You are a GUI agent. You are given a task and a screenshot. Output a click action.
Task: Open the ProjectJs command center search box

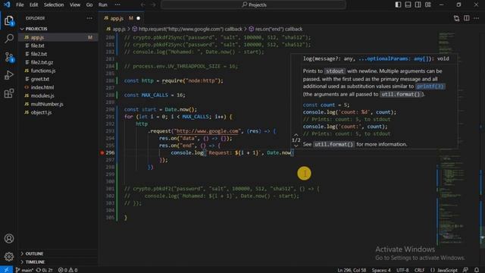click(253, 5)
